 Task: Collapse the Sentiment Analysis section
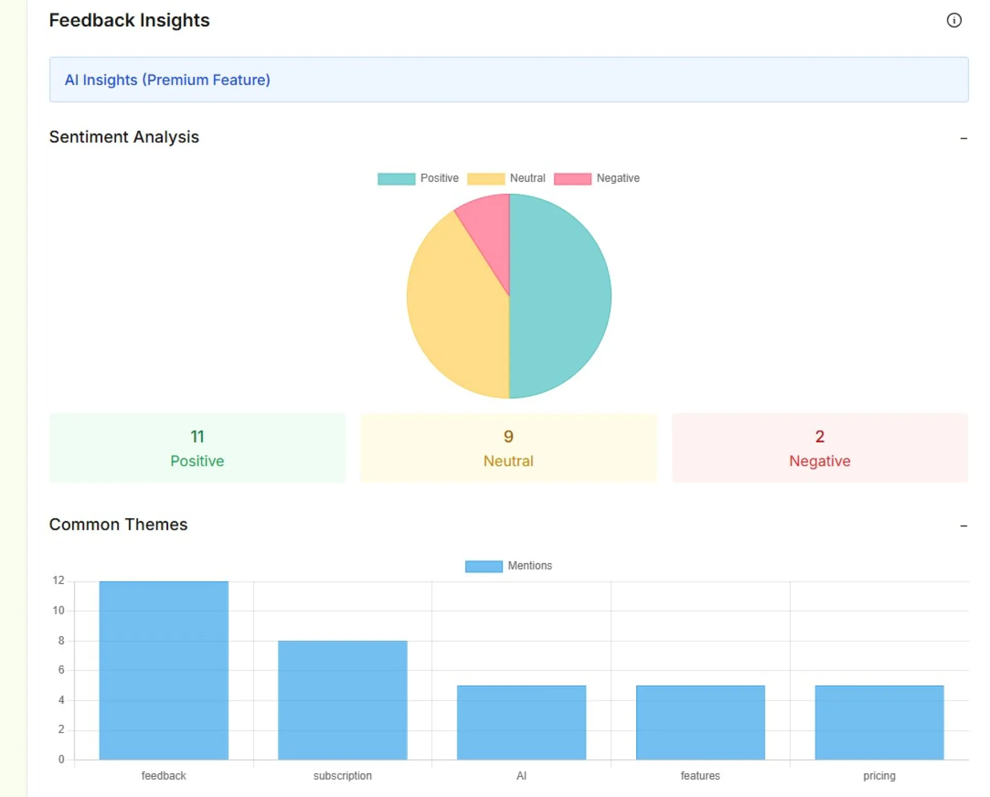963,138
